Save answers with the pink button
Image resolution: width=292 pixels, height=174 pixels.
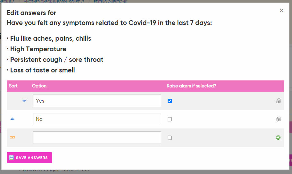click(29, 158)
